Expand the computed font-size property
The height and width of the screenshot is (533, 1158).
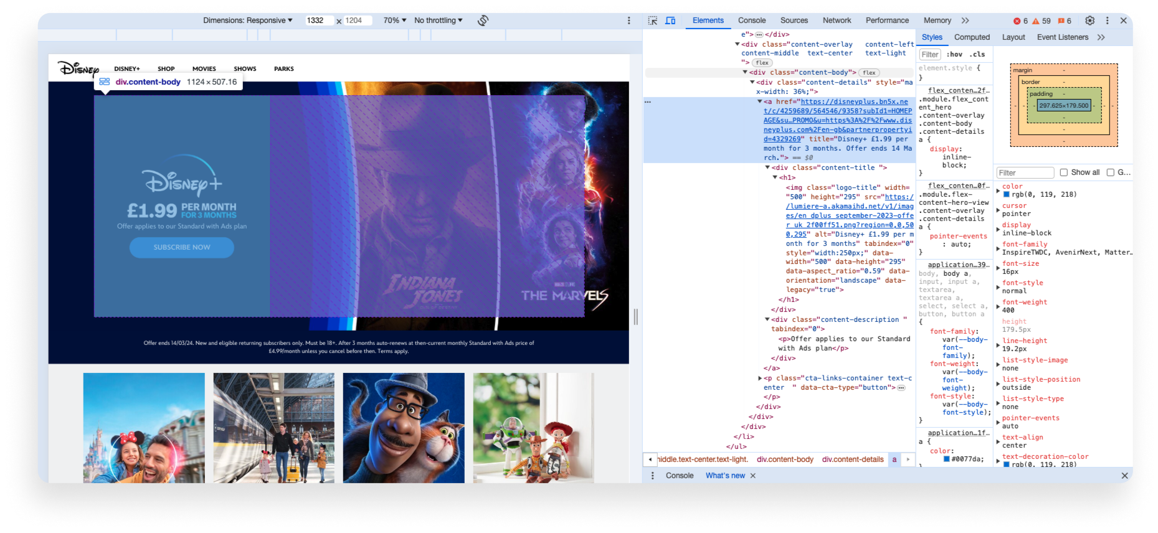pyautogui.click(x=999, y=268)
